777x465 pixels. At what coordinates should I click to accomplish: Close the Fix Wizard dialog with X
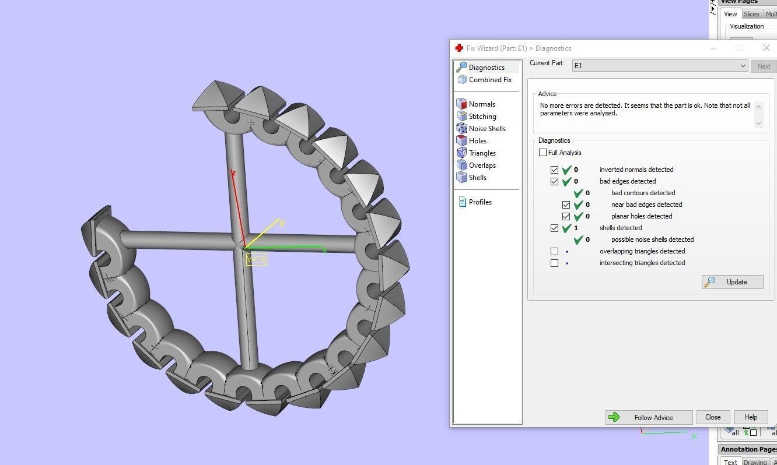pyautogui.click(x=766, y=48)
